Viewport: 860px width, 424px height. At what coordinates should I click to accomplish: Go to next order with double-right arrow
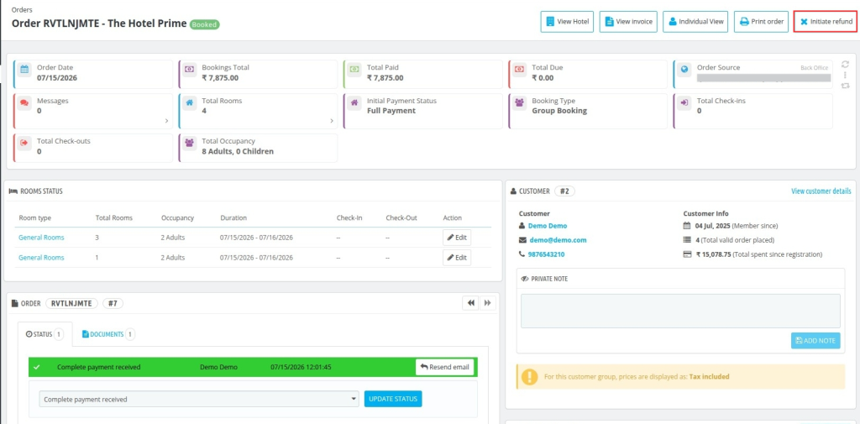488,303
